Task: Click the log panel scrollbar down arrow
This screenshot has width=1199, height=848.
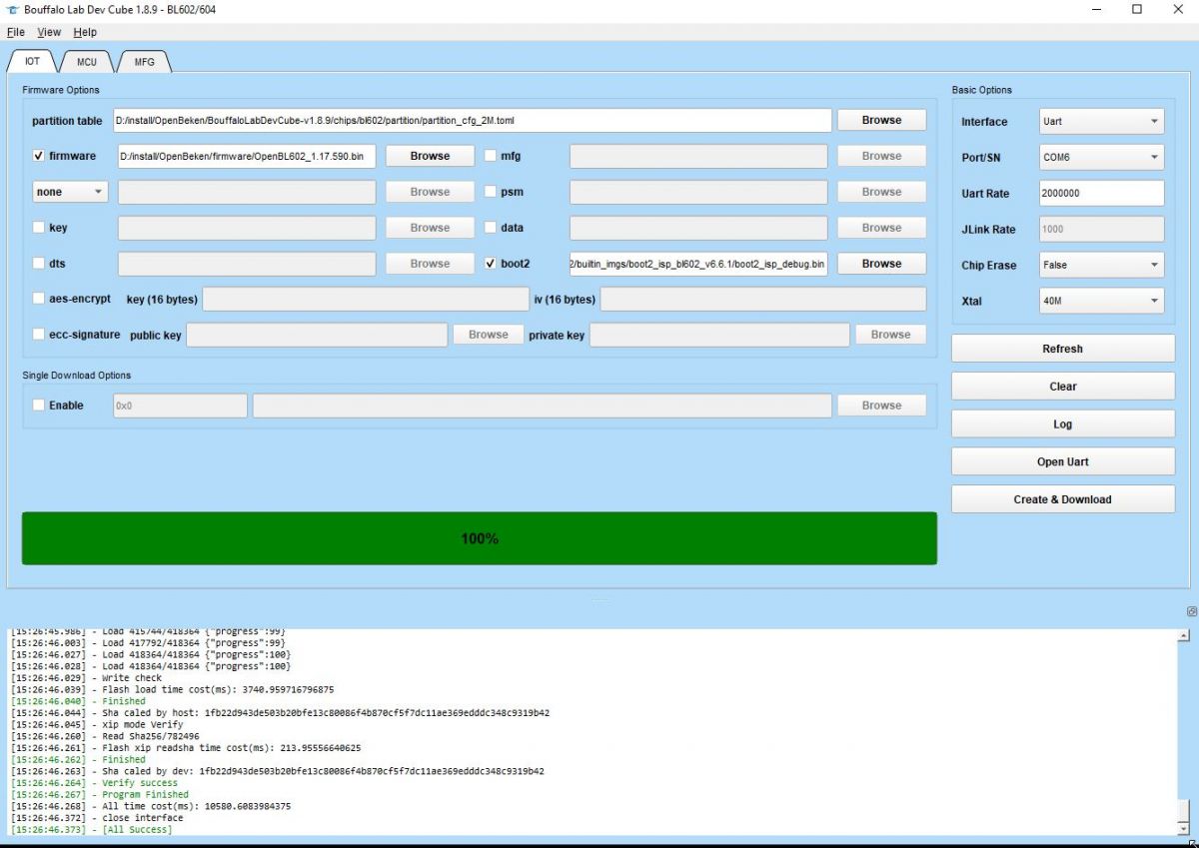Action: tap(1185, 828)
